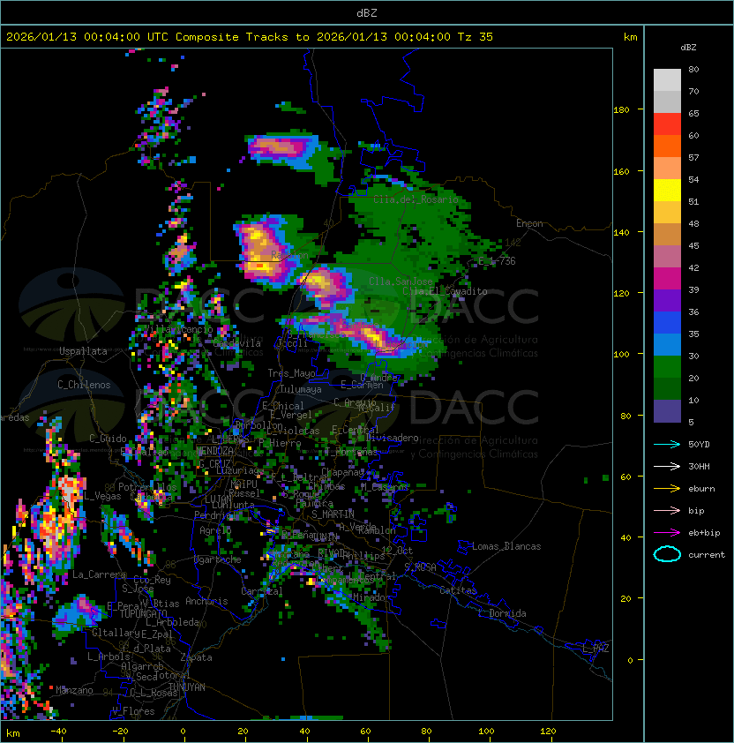Click the Anchoris place label
734x743 pixels.
[206, 601]
